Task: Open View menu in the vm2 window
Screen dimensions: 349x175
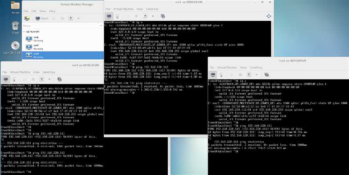Action: [243, 67]
